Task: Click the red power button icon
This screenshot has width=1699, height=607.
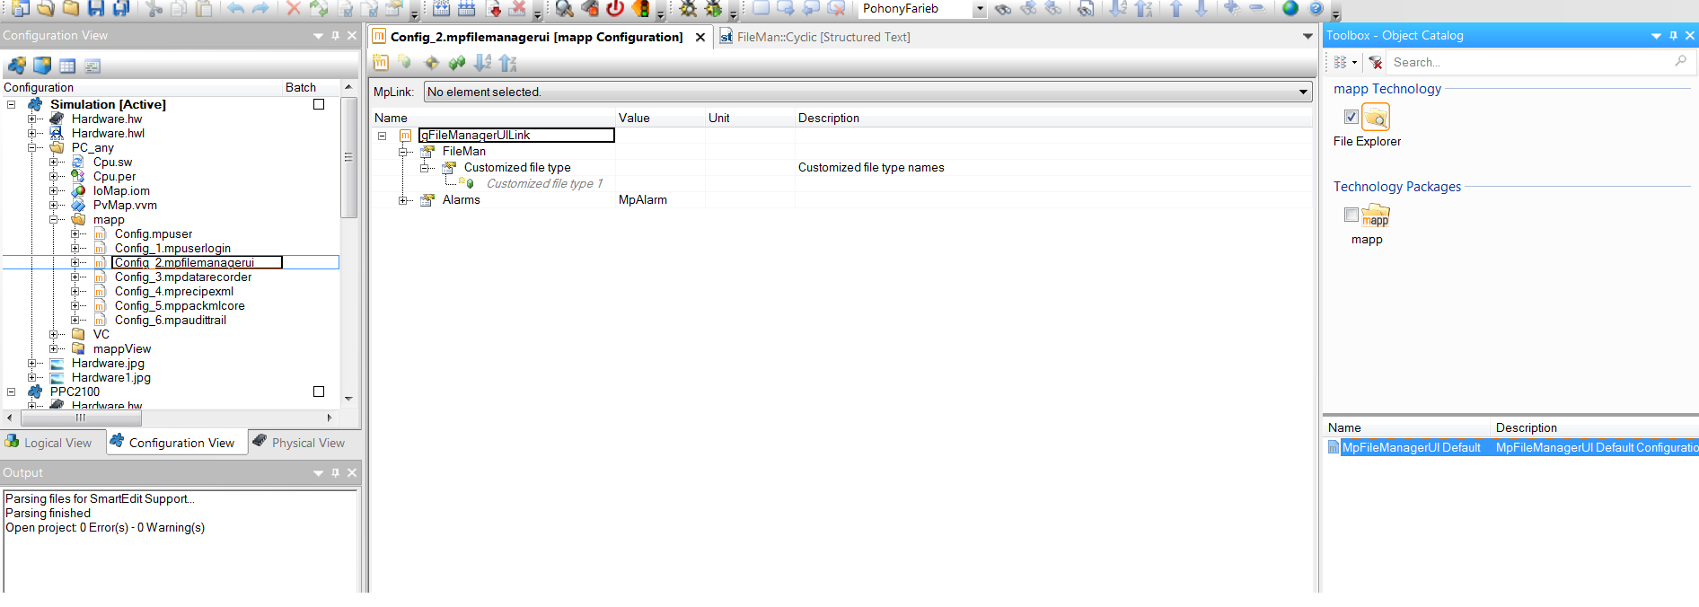Action: click(615, 8)
